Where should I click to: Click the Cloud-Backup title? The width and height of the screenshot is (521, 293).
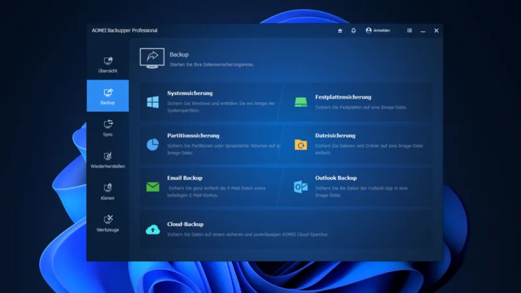point(185,224)
